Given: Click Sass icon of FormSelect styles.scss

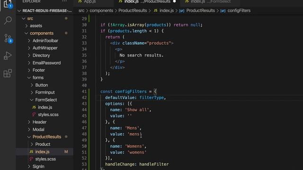Looking at the screenshot, I should 34,114.
